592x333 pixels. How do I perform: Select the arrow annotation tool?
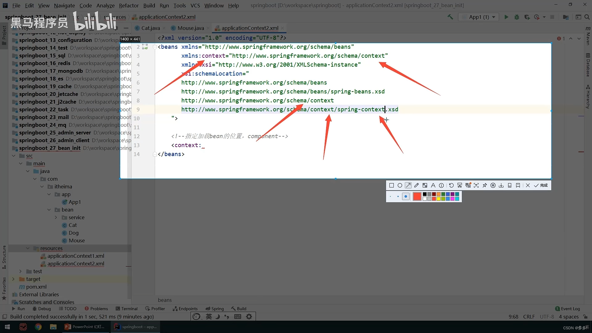point(408,185)
